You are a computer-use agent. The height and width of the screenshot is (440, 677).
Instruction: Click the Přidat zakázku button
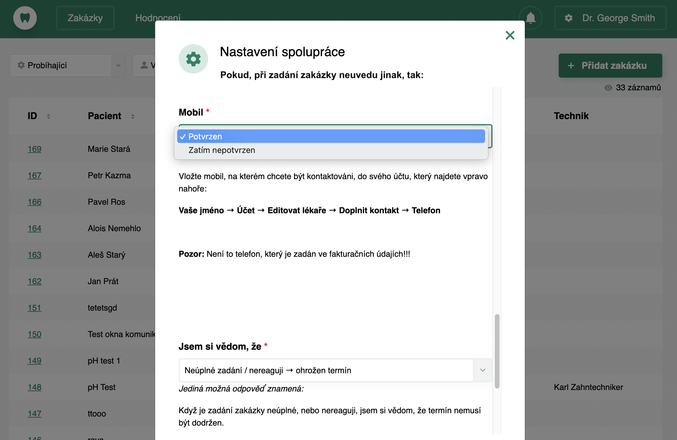(x=610, y=66)
